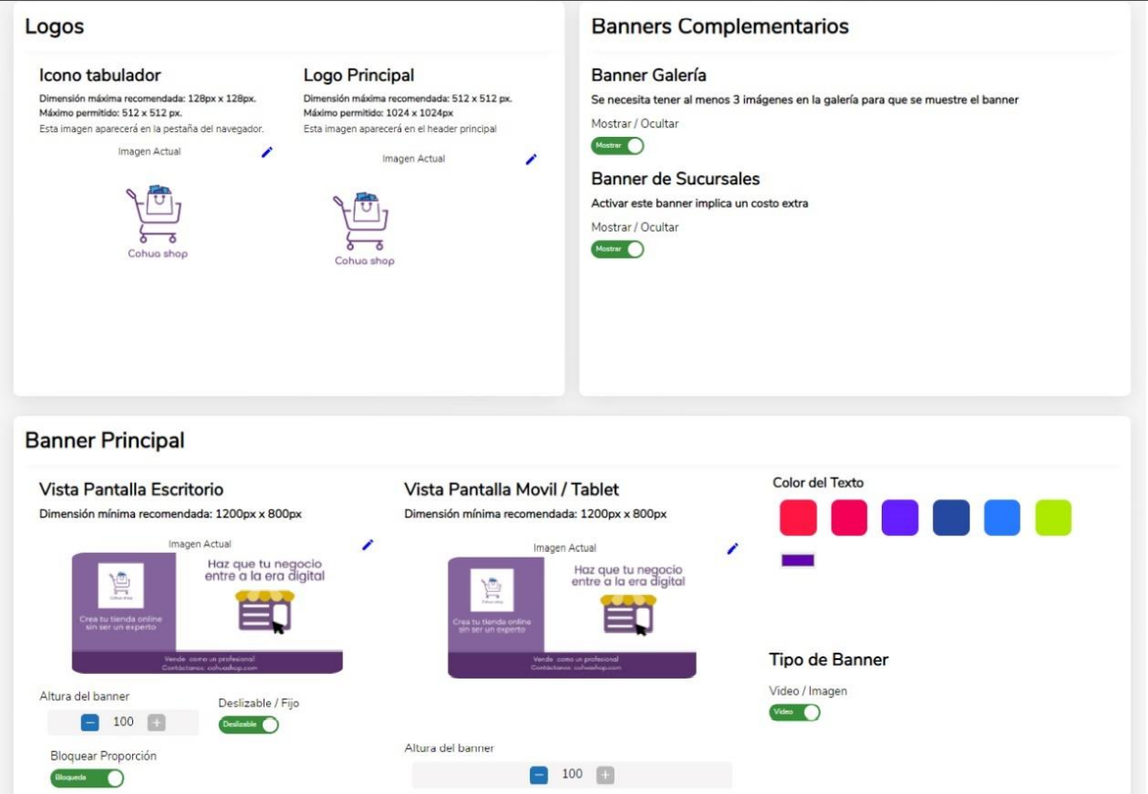Image resolution: width=1148 pixels, height=794 pixels.
Task: Toggle the Banner de Sucursales Mostrar switch
Action: (x=617, y=249)
